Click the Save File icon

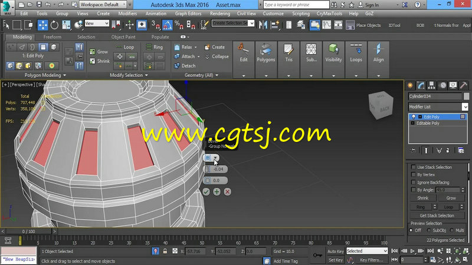(x=39, y=5)
